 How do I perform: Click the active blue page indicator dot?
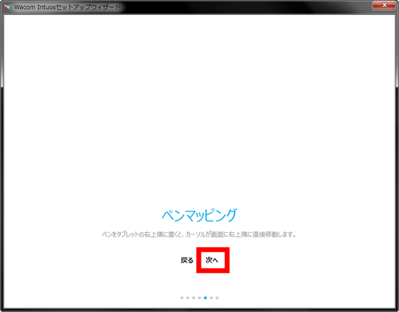pos(205,298)
